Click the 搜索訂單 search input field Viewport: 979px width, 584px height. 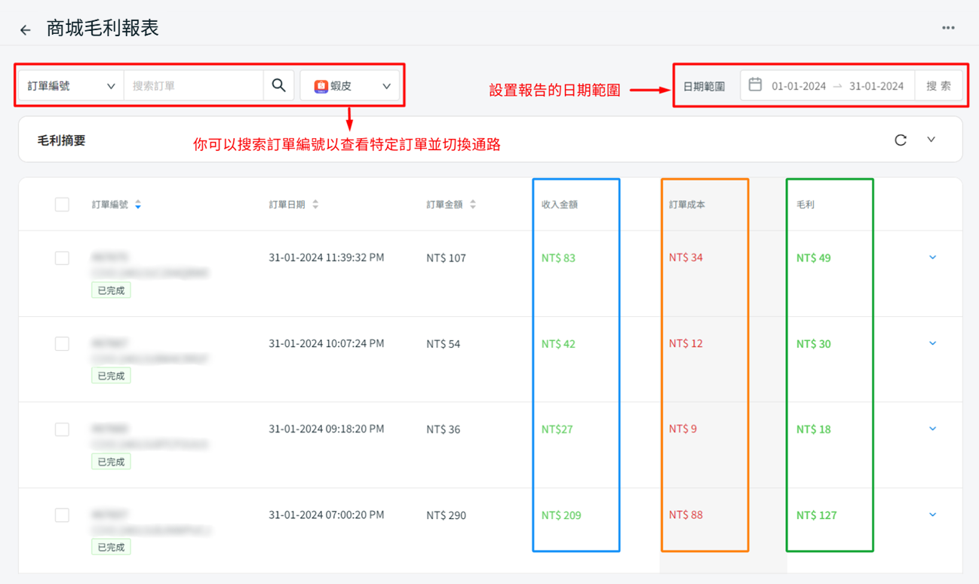tap(193, 86)
